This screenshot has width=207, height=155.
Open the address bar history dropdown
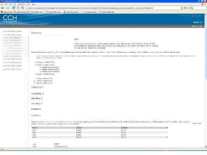coord(182,8)
